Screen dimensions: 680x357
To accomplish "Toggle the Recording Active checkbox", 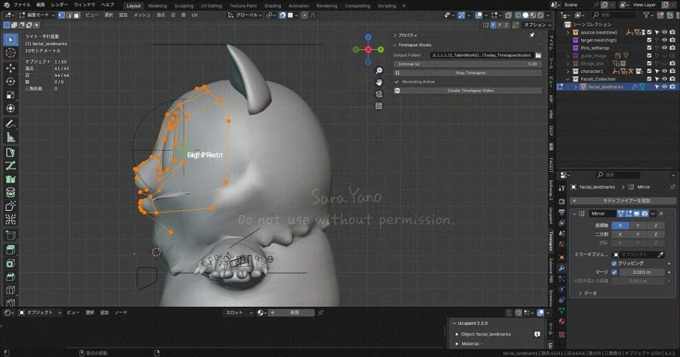I will point(397,82).
